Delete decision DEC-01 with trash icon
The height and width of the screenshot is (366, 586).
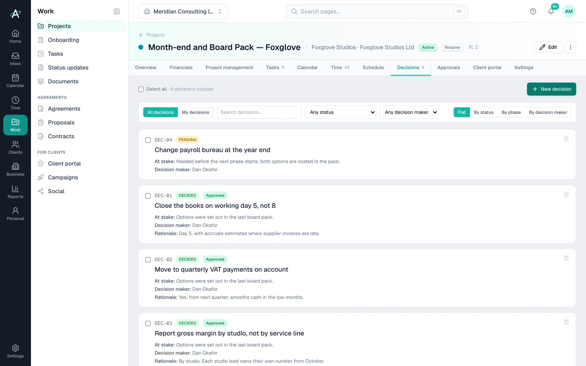click(x=566, y=194)
